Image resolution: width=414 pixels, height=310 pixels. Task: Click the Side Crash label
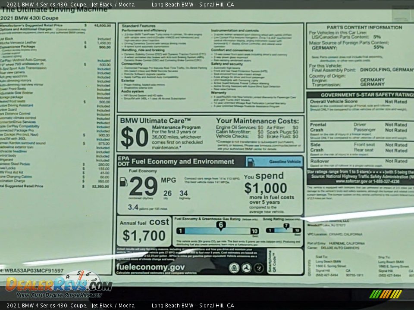(317, 147)
